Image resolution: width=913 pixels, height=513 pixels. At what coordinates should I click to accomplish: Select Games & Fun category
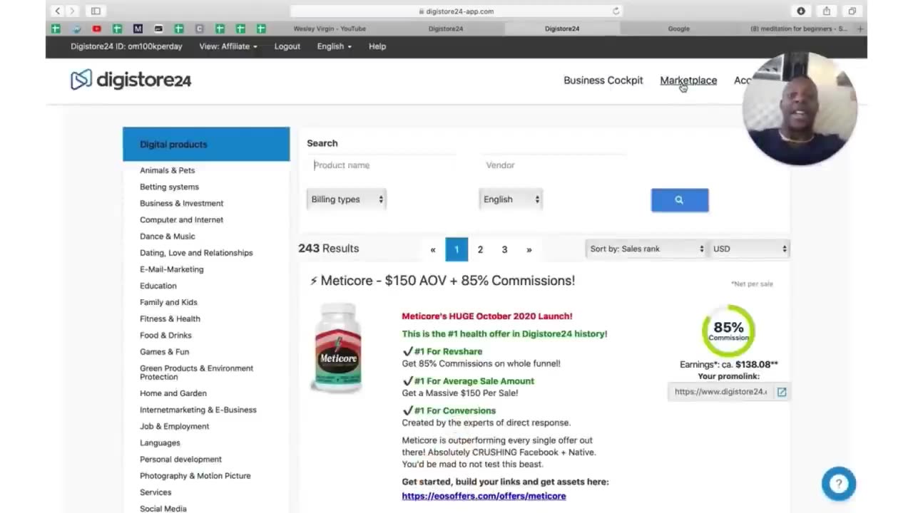164,351
